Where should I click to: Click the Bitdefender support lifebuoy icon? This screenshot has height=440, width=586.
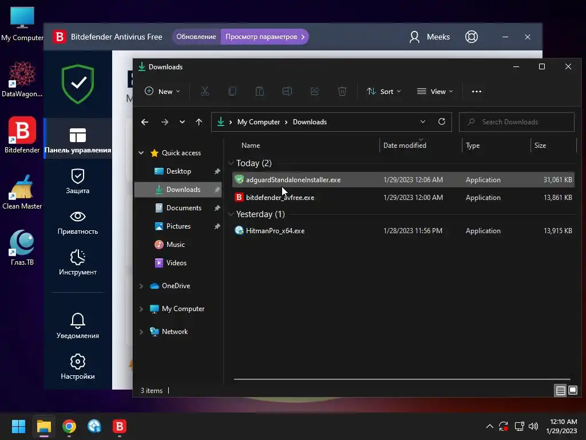(472, 37)
